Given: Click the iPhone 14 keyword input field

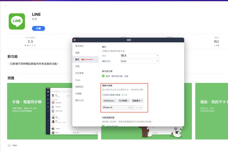Looking at the screenshot, I should [x=118, y=107].
